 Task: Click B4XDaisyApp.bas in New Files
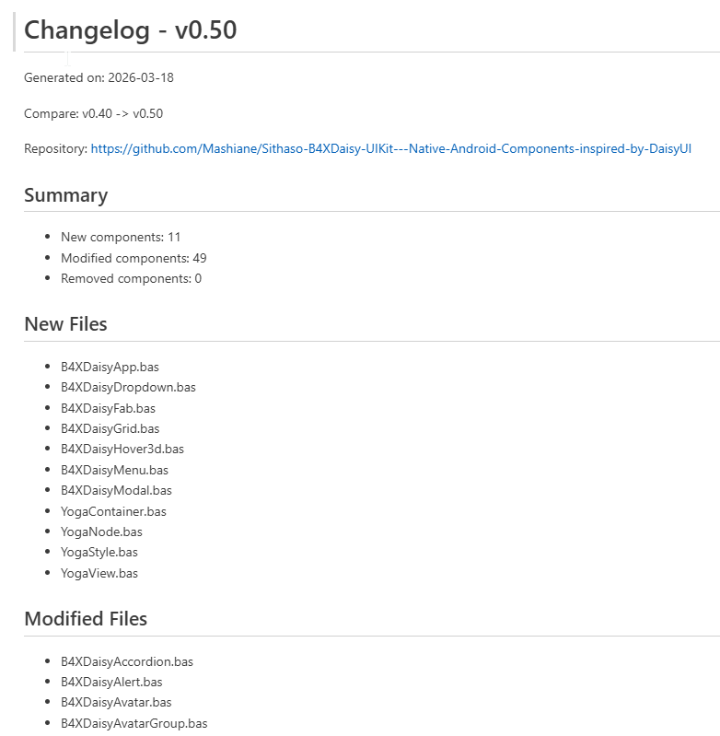pos(110,367)
